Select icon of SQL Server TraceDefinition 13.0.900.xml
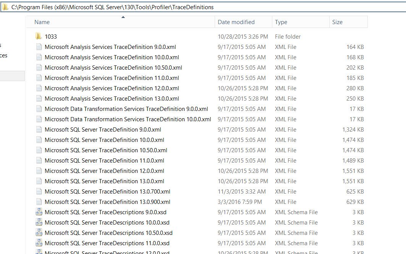Image resolution: width=406 pixels, height=254 pixels. coord(39,202)
